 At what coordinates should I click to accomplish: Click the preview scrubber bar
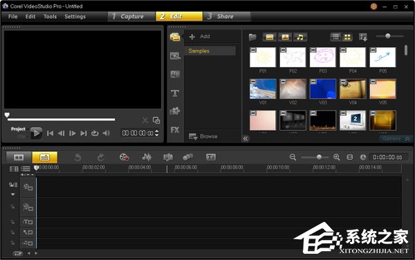pos(61,120)
